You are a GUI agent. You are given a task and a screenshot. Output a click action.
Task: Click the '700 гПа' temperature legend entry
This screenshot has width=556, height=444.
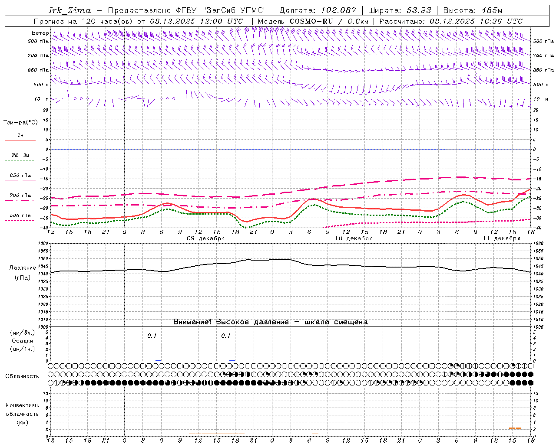tap(20, 196)
